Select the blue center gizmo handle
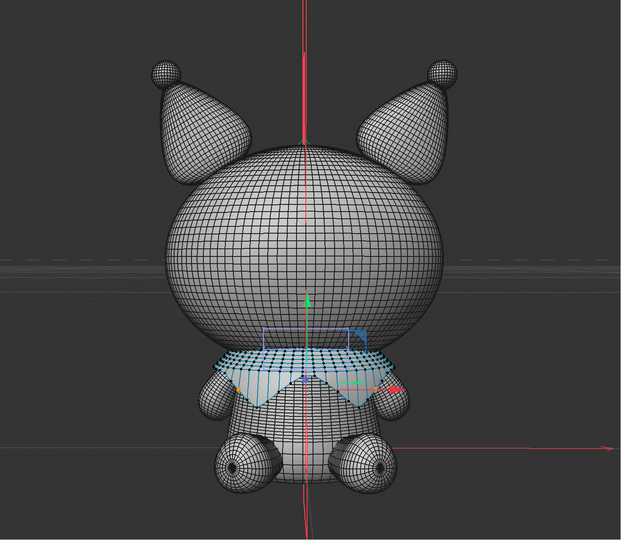Image resolution: width=621 pixels, height=540 pixels. (x=305, y=379)
